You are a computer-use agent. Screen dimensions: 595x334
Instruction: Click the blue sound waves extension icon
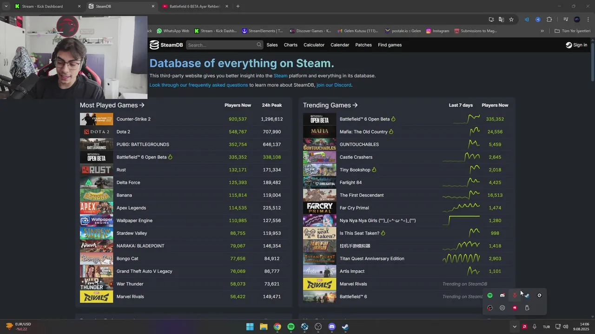(527, 19)
